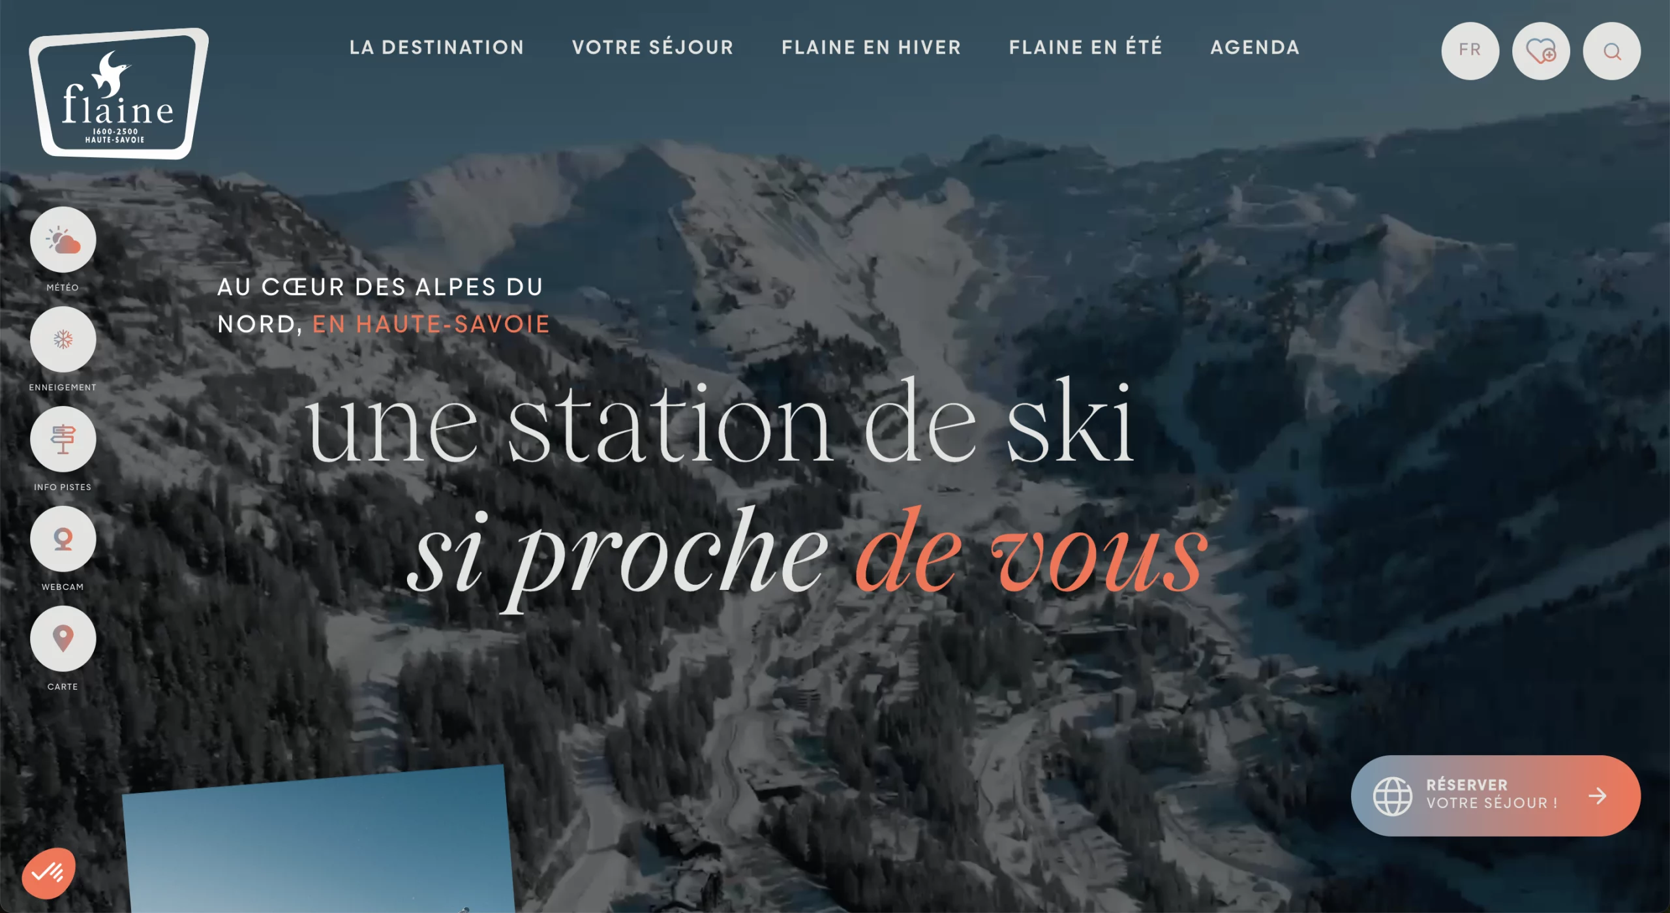Open the Carte map pin icon
The width and height of the screenshot is (1670, 913).
point(63,639)
